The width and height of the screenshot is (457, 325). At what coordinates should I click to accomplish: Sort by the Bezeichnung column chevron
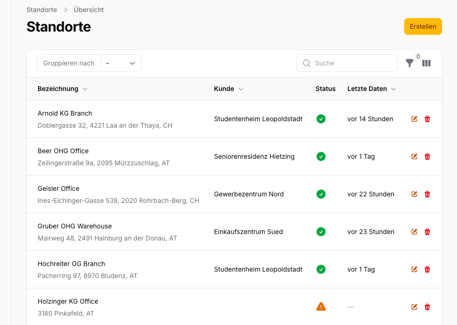[84, 89]
